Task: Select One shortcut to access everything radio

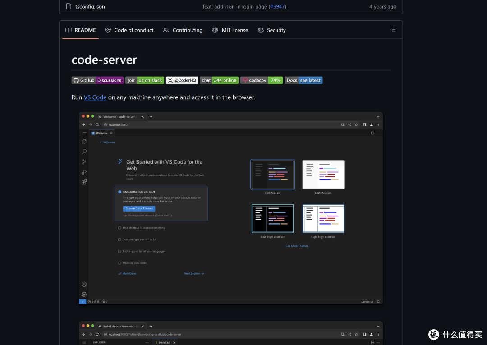Action: pos(119,228)
